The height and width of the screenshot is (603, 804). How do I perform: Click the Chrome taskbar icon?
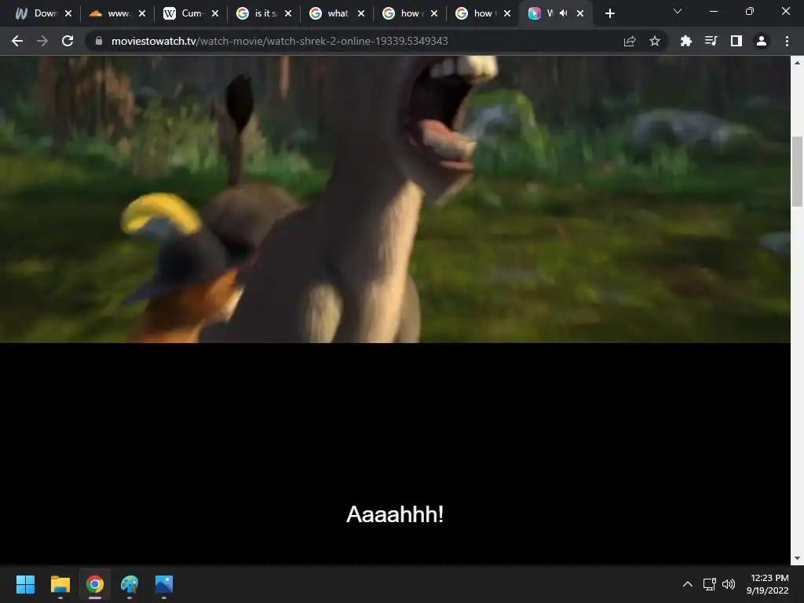coord(95,584)
